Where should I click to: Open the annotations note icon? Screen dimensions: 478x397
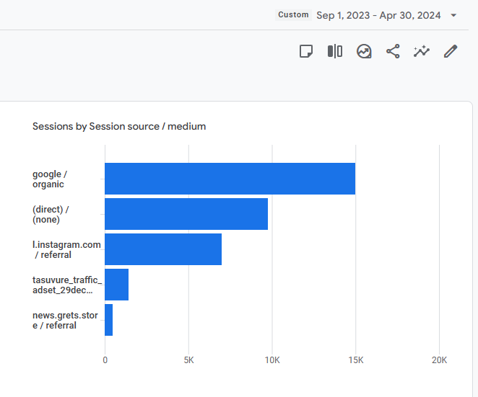(x=306, y=51)
